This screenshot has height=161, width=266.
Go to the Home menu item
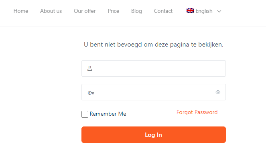click(21, 11)
